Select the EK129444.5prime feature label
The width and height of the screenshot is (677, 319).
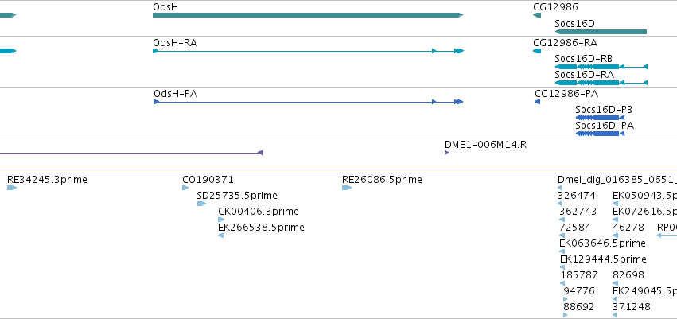[603, 259]
